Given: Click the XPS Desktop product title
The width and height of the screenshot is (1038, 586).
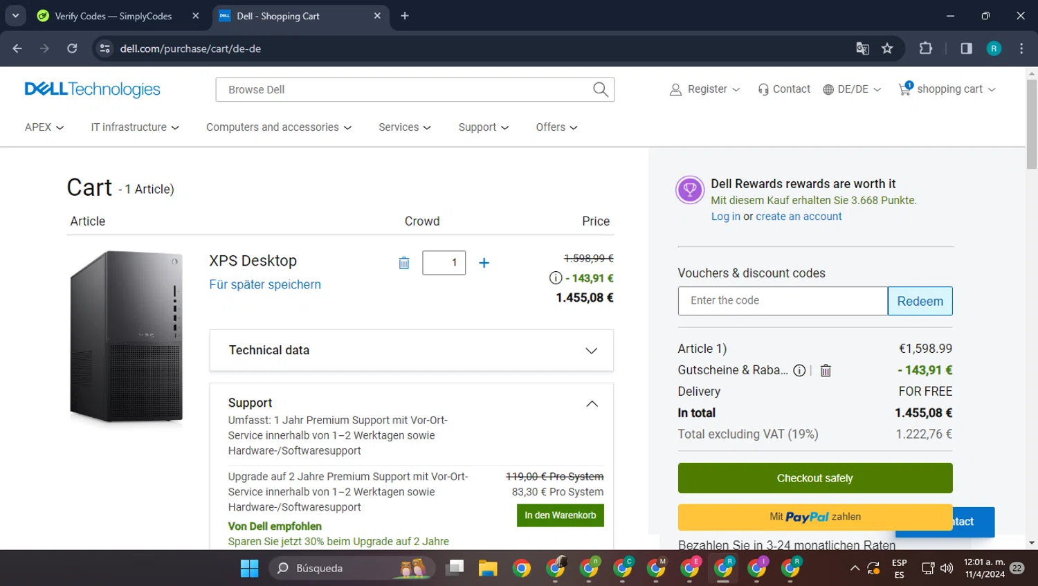Looking at the screenshot, I should (x=253, y=261).
